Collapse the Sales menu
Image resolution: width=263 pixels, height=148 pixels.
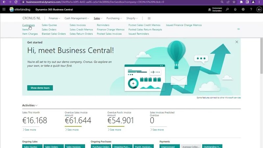tap(98, 18)
